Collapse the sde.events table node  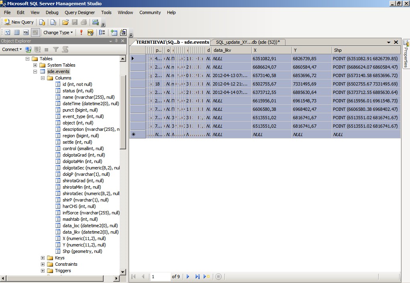tap(35, 71)
